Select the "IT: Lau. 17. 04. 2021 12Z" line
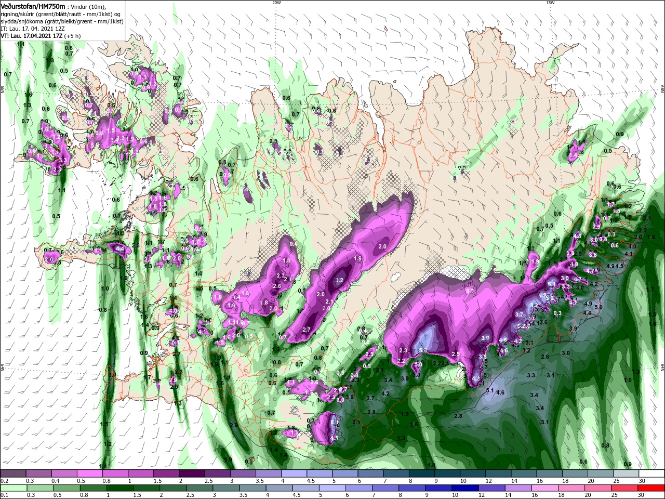 tap(32, 29)
